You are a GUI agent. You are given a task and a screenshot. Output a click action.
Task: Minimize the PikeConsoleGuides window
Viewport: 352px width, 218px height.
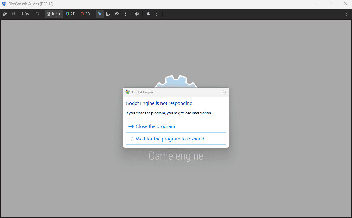click(x=318, y=4)
